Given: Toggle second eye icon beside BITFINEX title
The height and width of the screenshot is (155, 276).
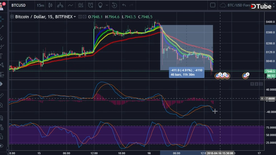Looking at the screenshot, I should [x=85, y=17].
